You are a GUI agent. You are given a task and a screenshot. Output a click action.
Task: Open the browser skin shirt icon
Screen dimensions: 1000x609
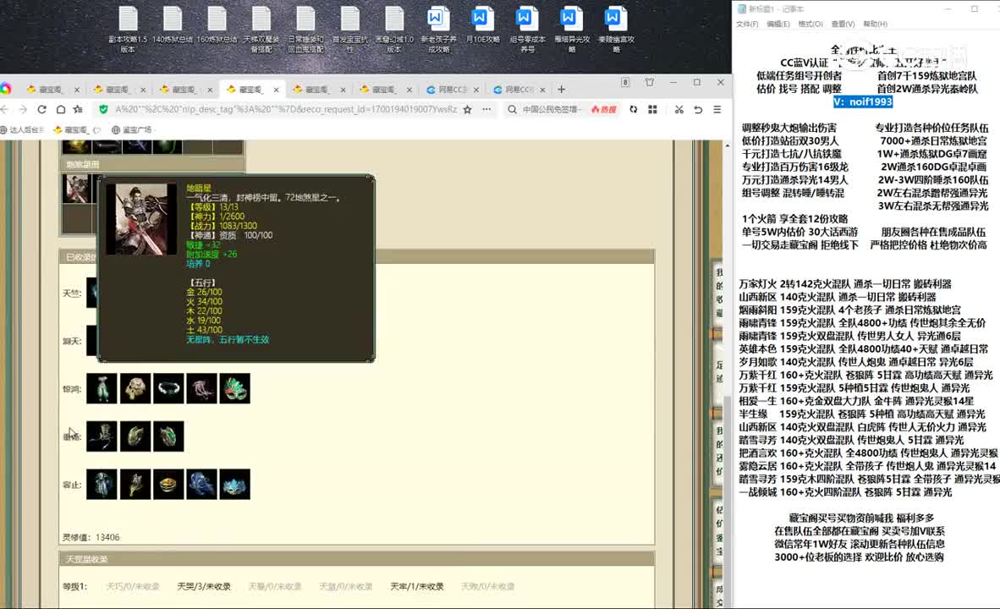pos(649,82)
